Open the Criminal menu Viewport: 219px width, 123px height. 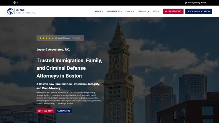(142, 11)
